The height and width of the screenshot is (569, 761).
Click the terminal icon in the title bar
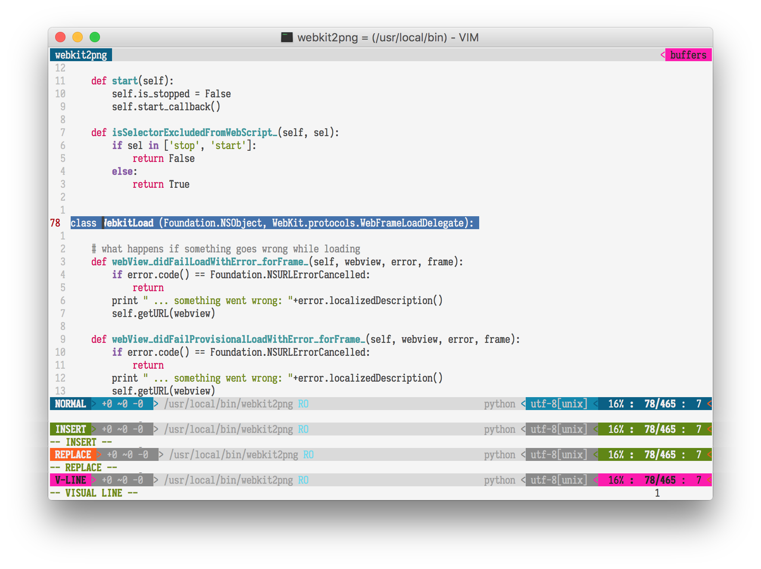point(287,37)
